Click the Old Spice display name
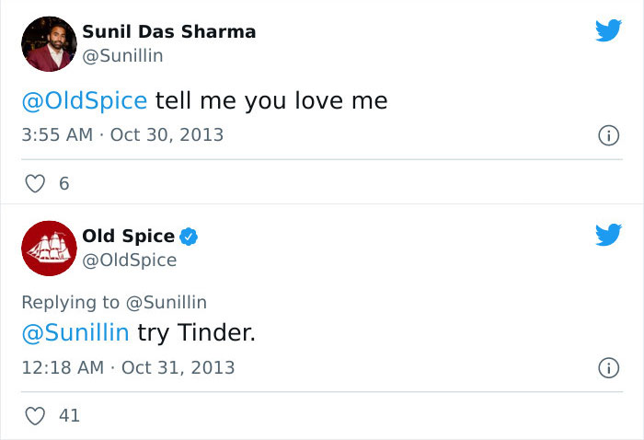This screenshot has width=644, height=440. (128, 237)
